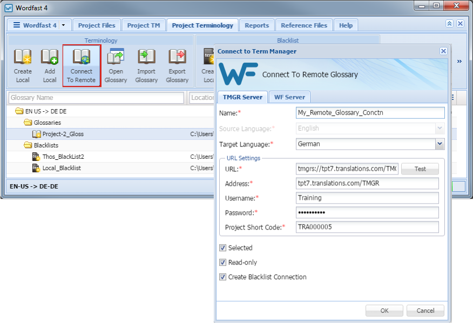The width and height of the screenshot is (473, 323).
Task: Minimize the Wordfast 4 window
Action: (422, 6)
